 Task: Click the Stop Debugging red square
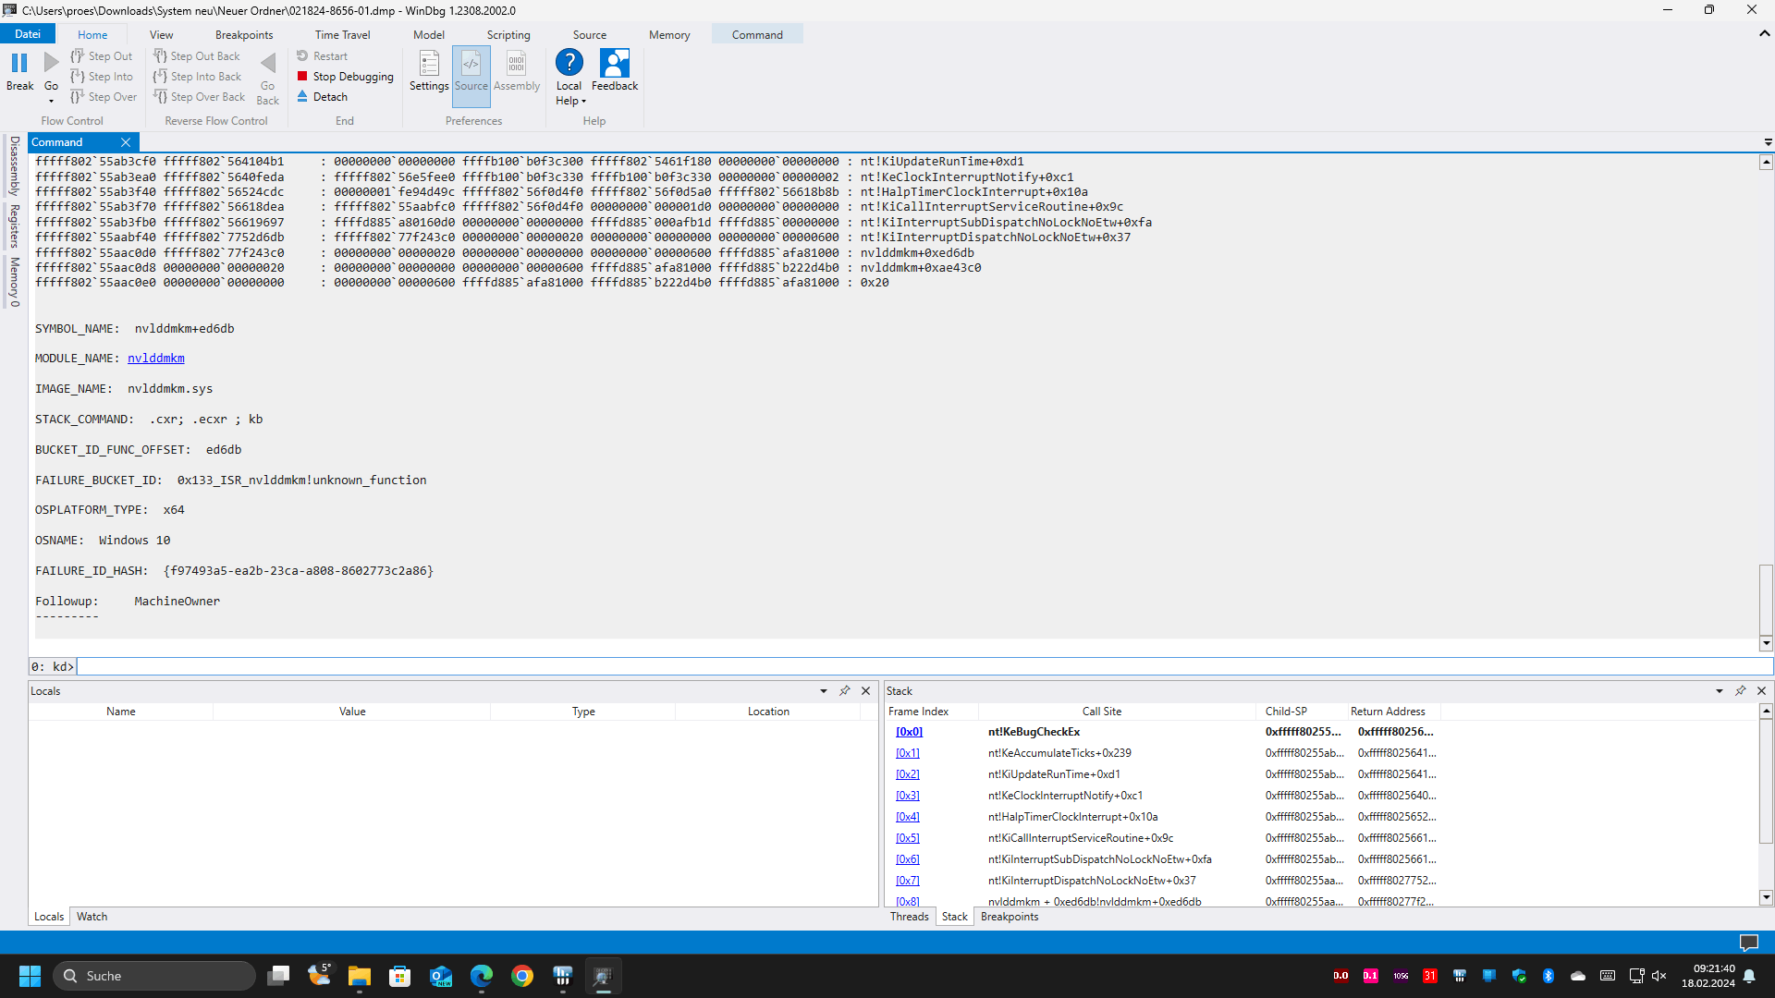(x=302, y=77)
